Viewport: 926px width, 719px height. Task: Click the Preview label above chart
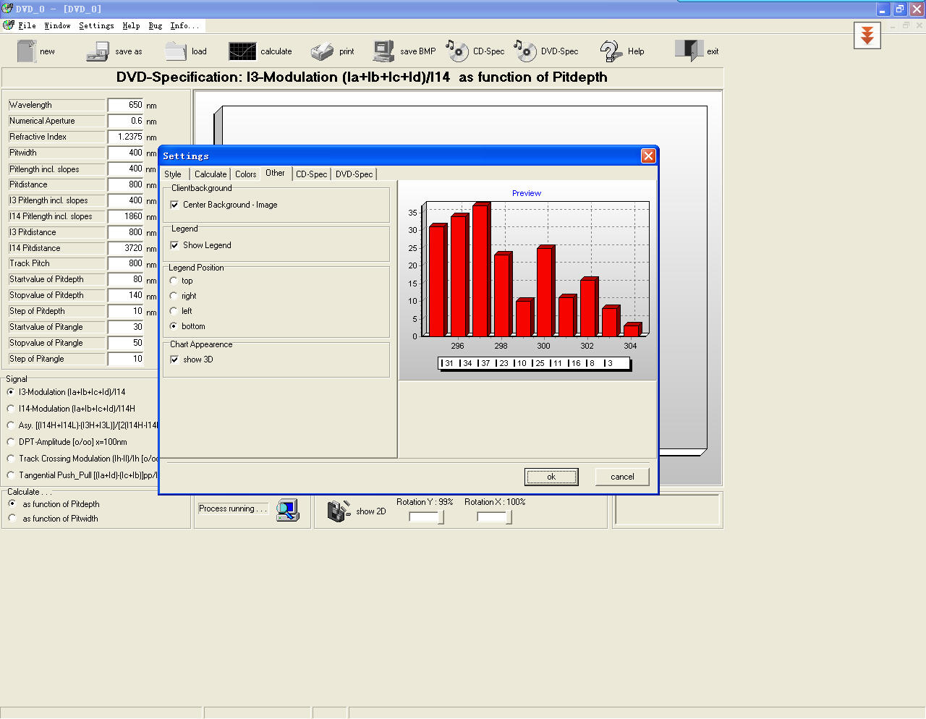527,193
